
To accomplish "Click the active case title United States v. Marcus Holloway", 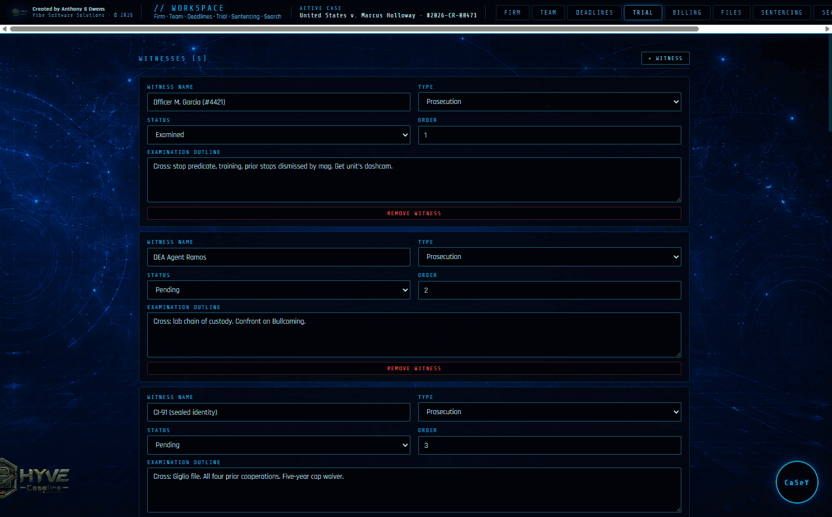I will tap(358, 15).
